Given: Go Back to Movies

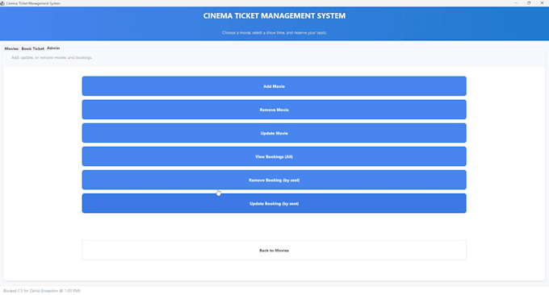Looking at the screenshot, I should click(x=274, y=250).
